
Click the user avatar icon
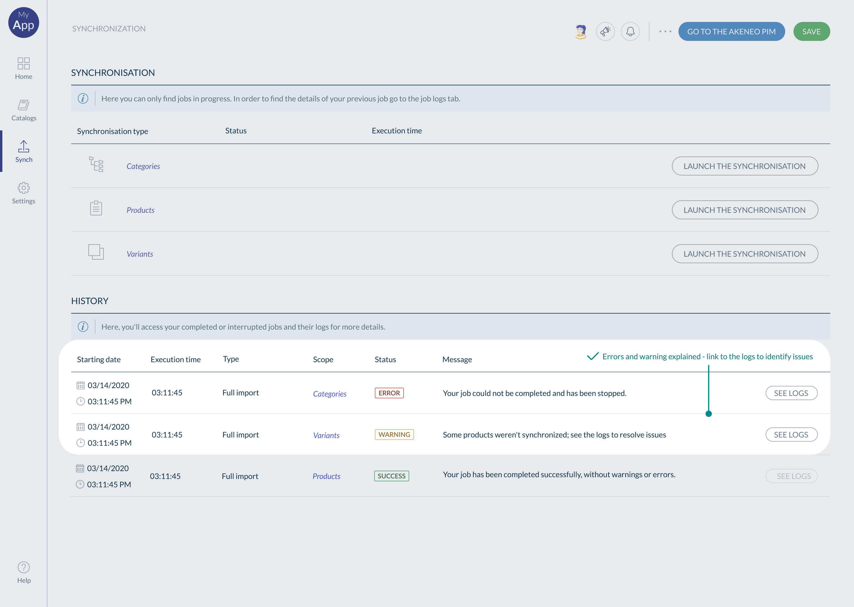point(581,32)
